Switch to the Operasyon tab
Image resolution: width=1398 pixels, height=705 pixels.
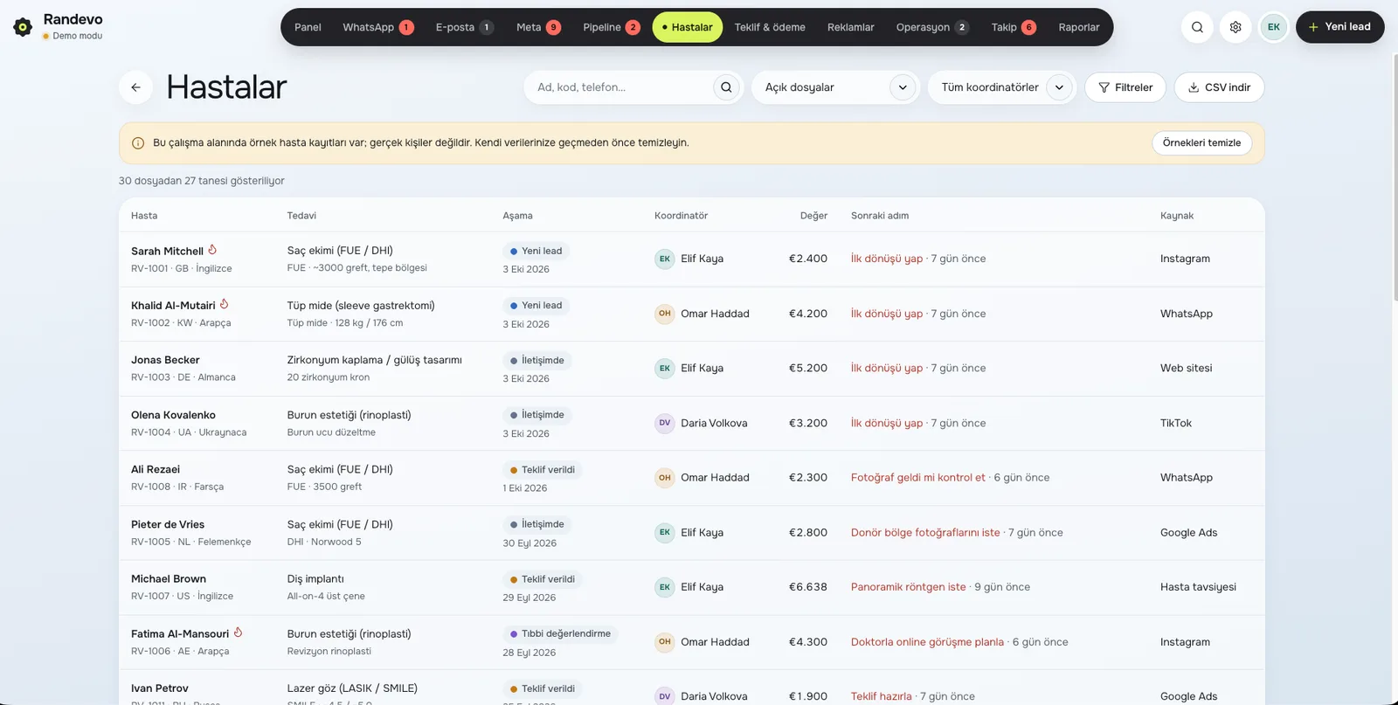[x=932, y=27]
